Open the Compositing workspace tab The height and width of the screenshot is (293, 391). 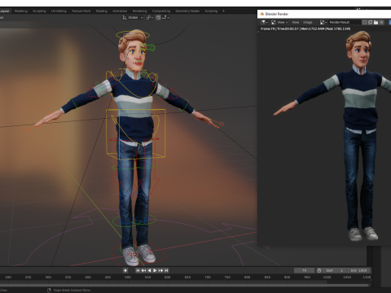161,11
